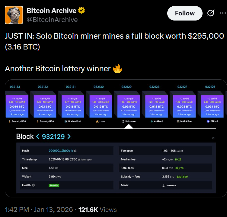Open Bitcoin Archive profile avatar
This screenshot has width=227, height=217.
(14, 15)
